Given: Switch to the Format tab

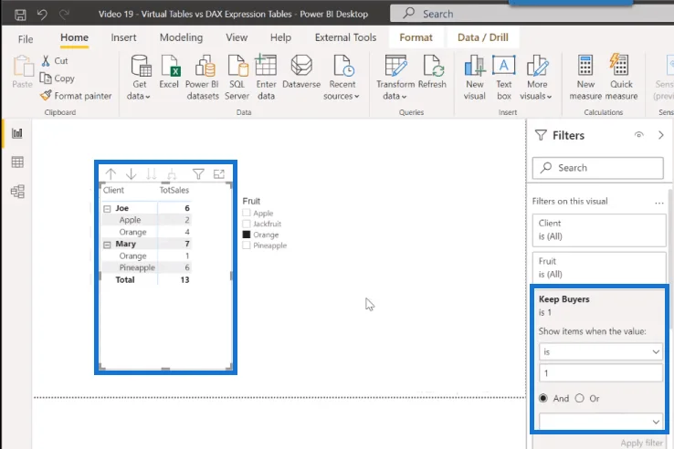Looking at the screenshot, I should (x=416, y=37).
